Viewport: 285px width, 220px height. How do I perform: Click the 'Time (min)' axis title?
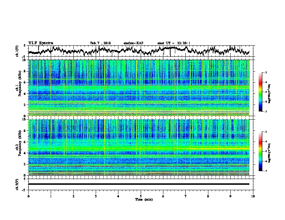click(x=144, y=200)
